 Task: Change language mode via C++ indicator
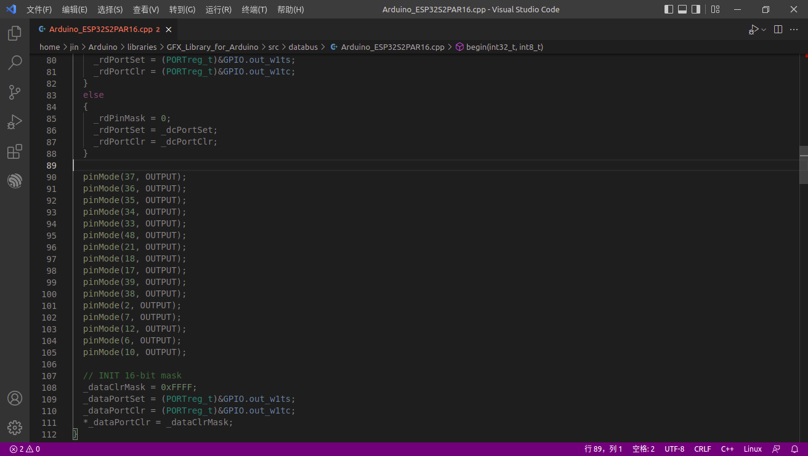727,449
